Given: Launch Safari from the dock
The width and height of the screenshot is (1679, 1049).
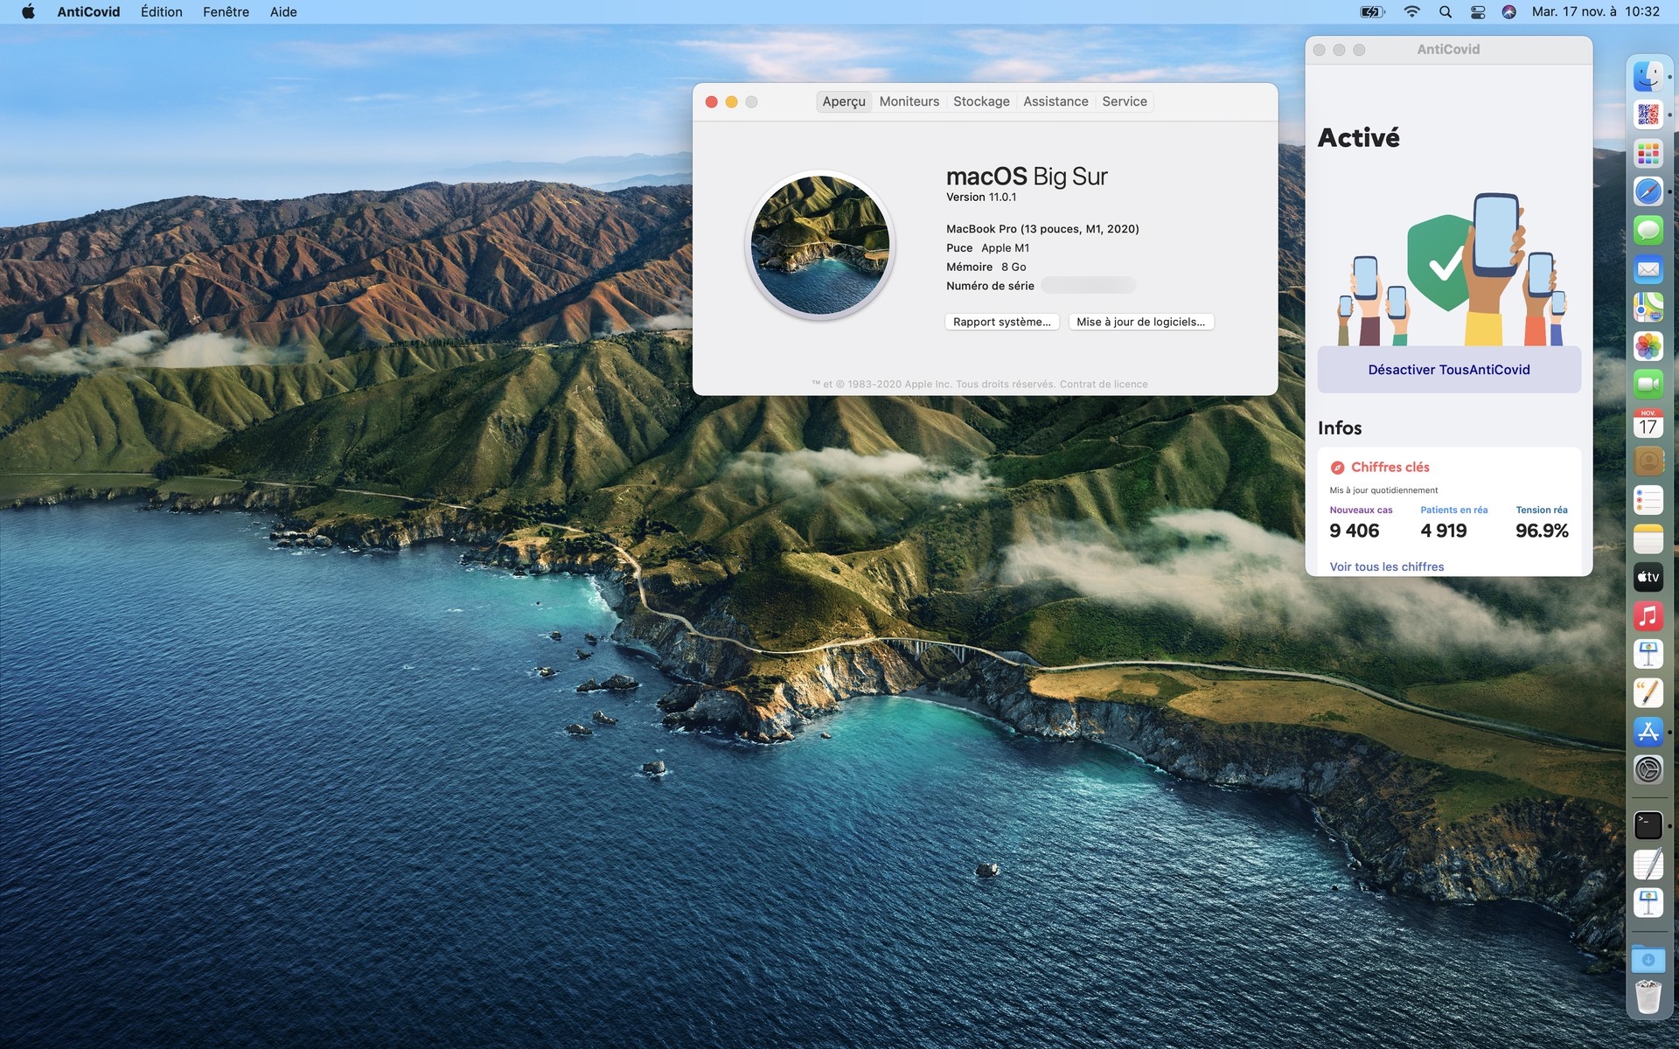Looking at the screenshot, I should pos(1648,191).
